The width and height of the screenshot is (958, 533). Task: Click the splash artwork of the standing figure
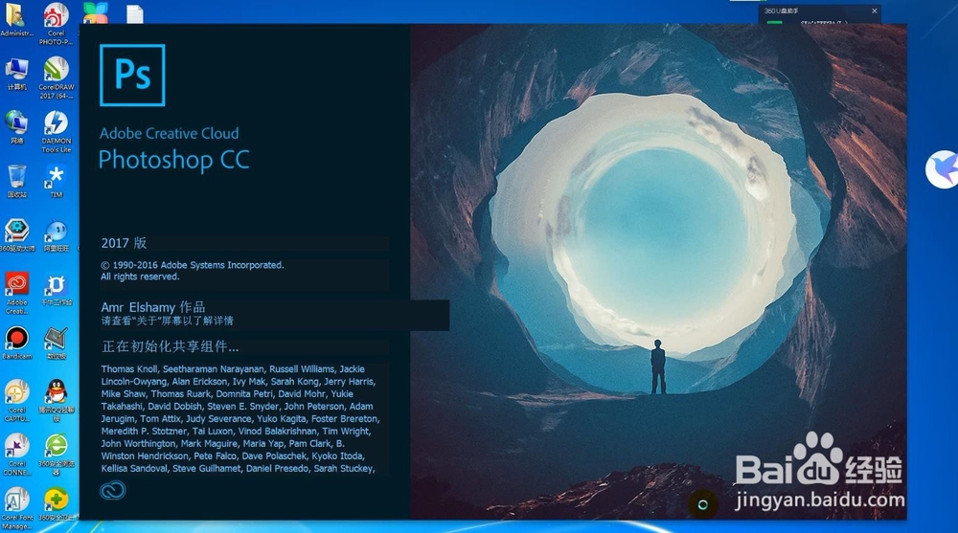658,366
